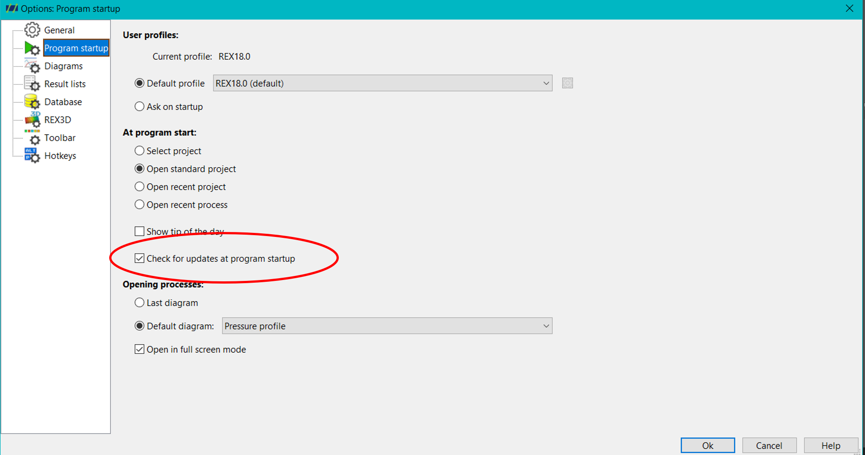The image size is (865, 455).
Task: Click the Database cylinder icon
Action: 32,102
